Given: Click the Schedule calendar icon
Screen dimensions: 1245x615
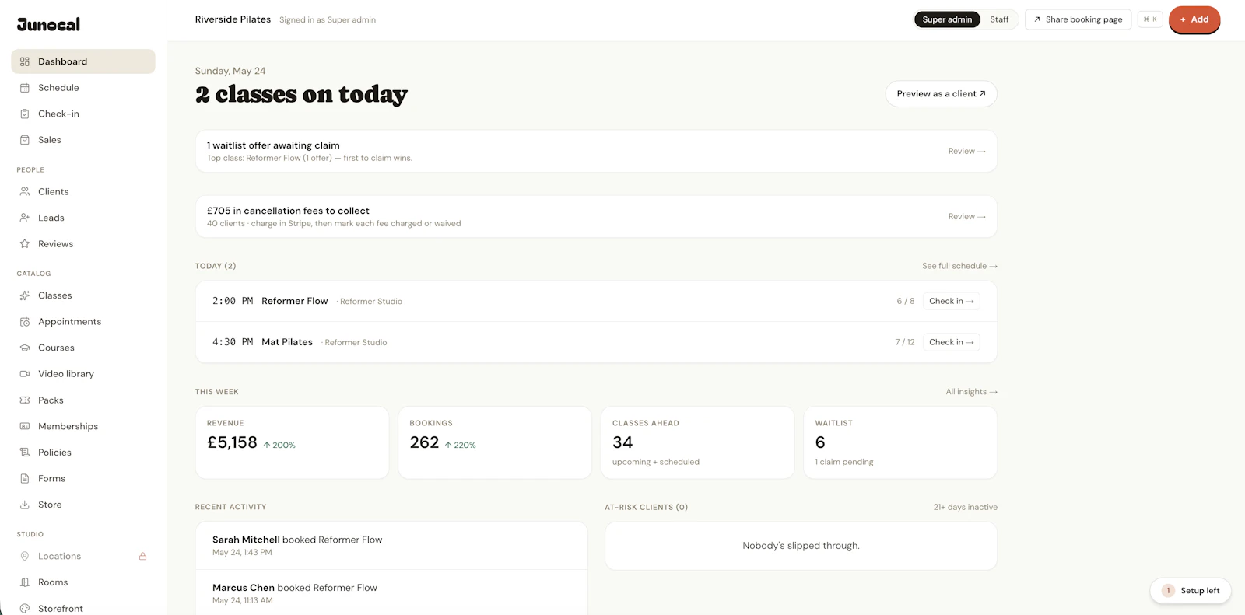Looking at the screenshot, I should [x=25, y=88].
